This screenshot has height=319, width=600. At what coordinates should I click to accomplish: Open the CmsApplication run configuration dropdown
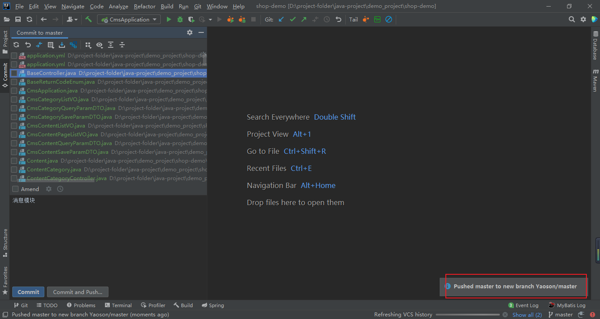tap(129, 19)
